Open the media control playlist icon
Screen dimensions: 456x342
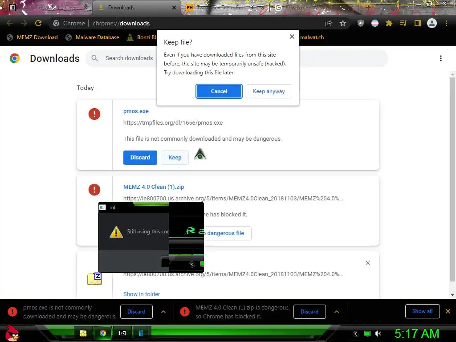403,23
